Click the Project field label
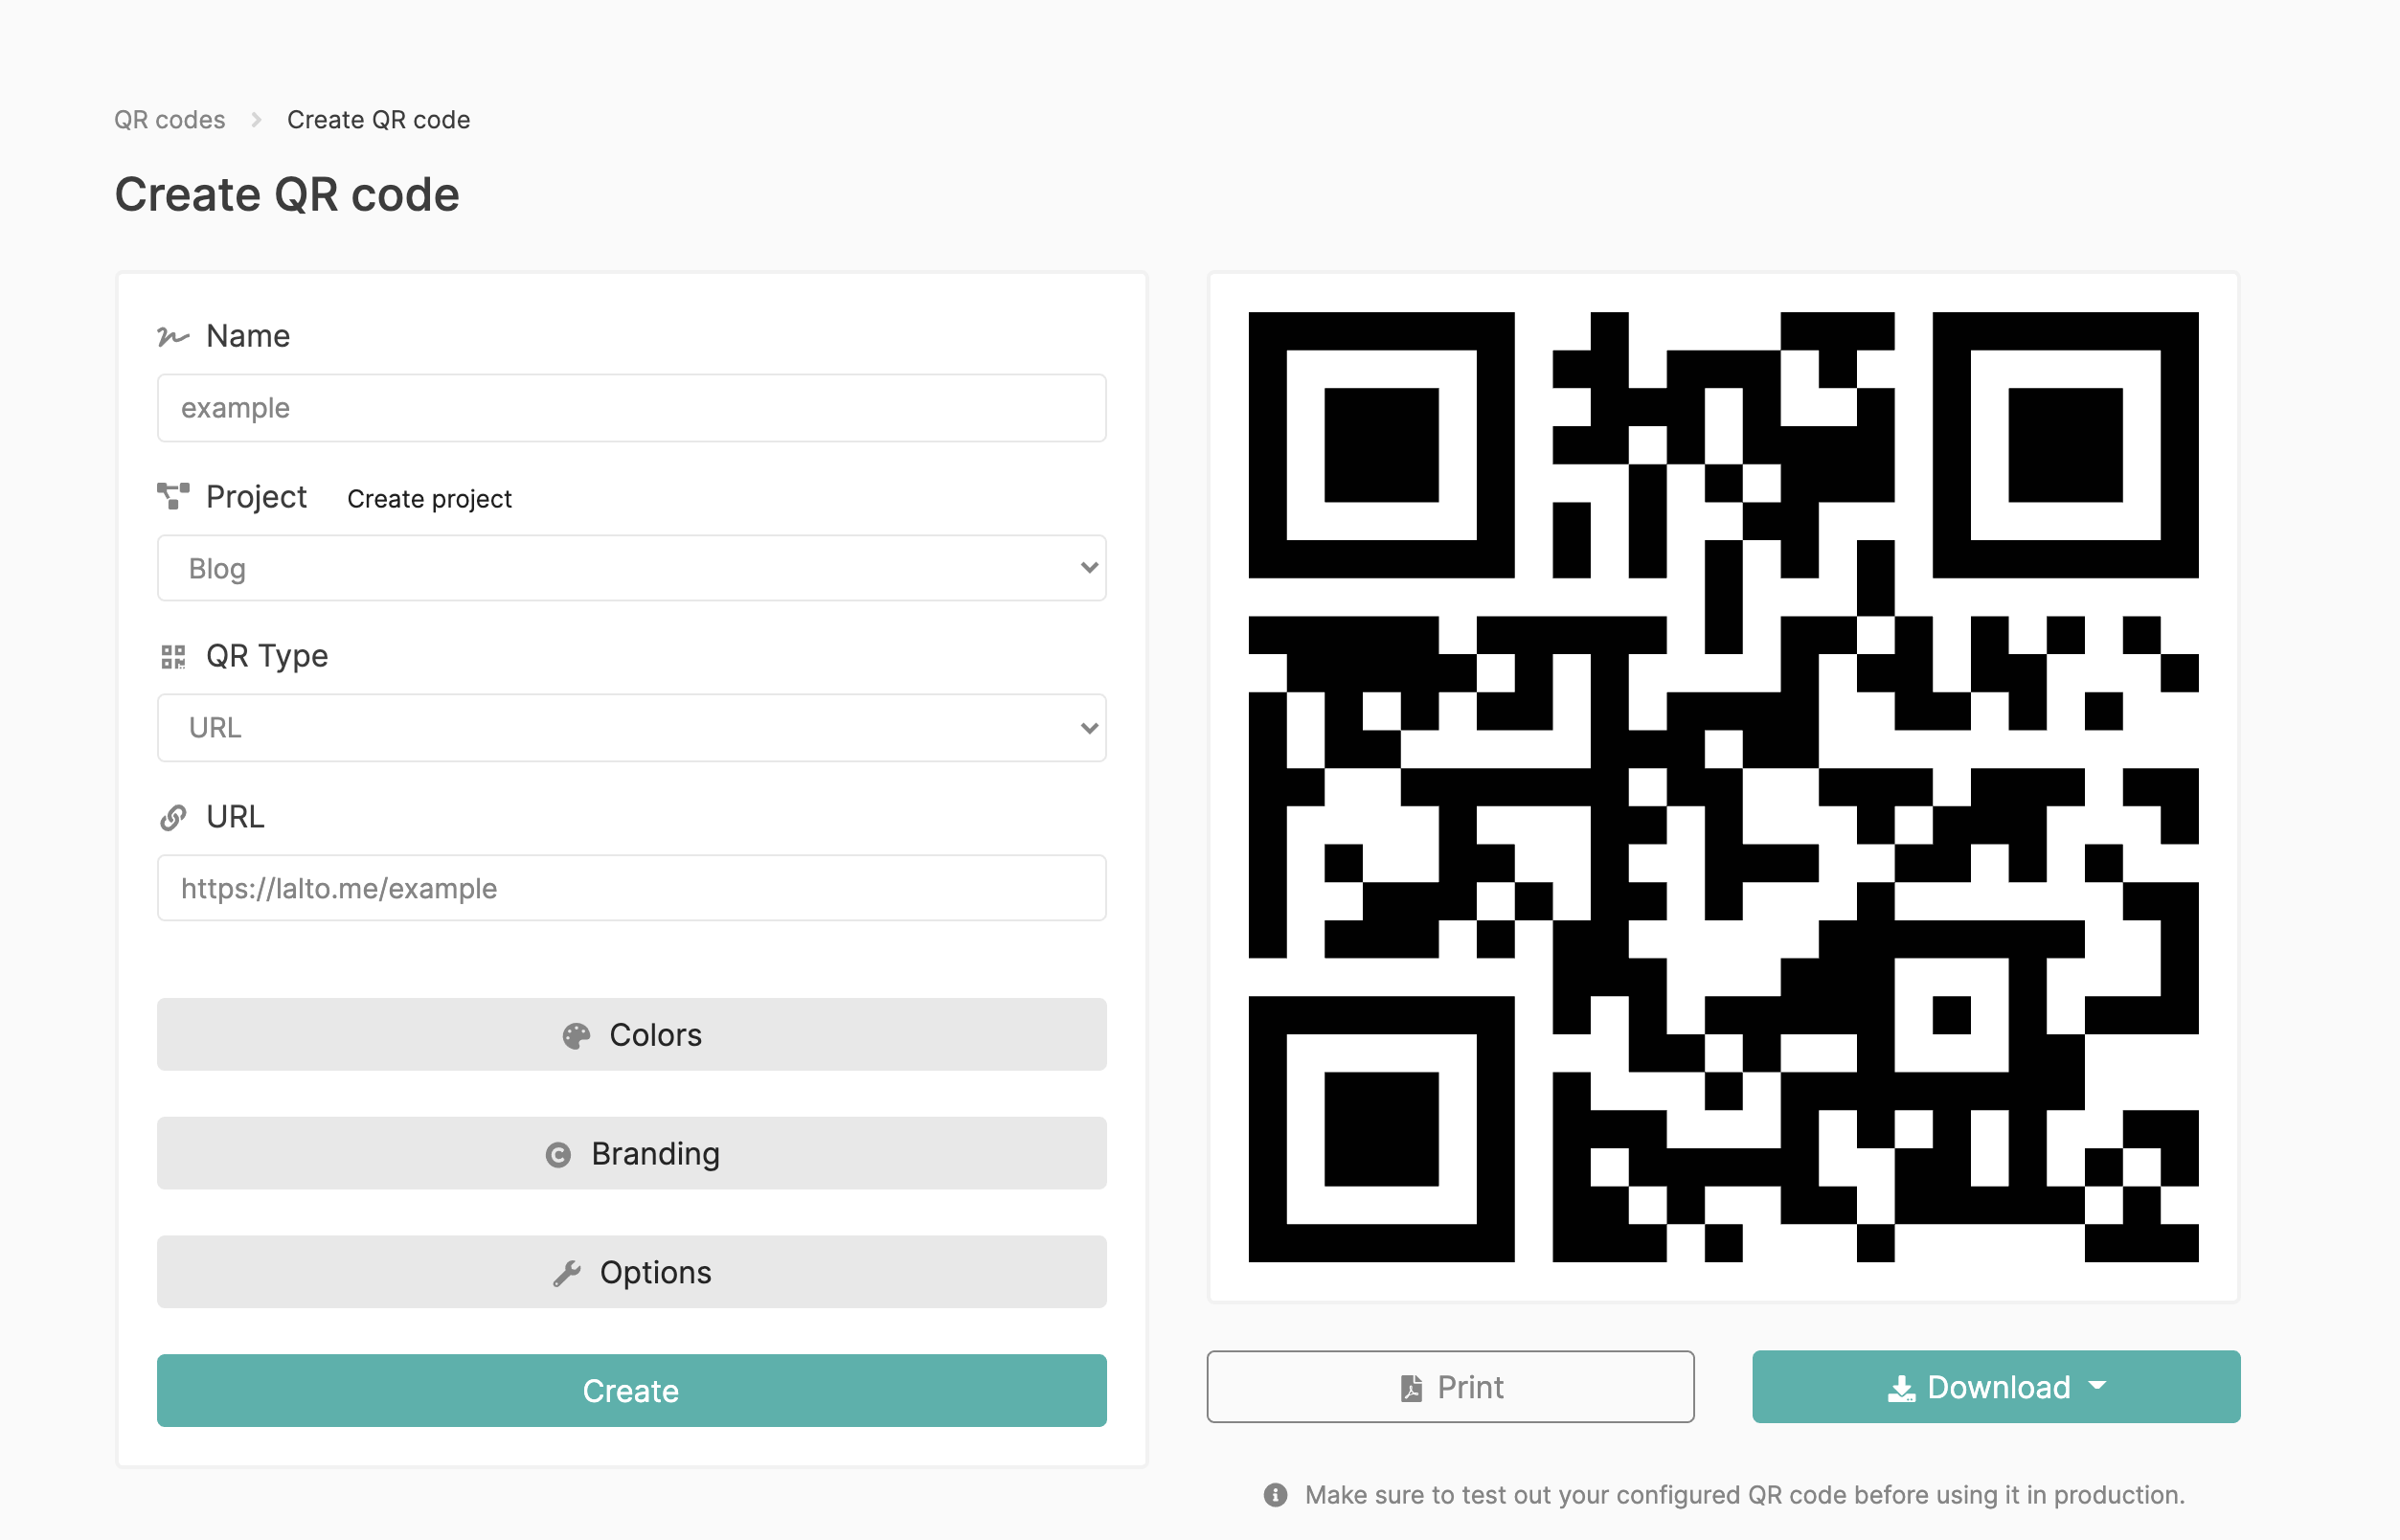 [x=256, y=497]
